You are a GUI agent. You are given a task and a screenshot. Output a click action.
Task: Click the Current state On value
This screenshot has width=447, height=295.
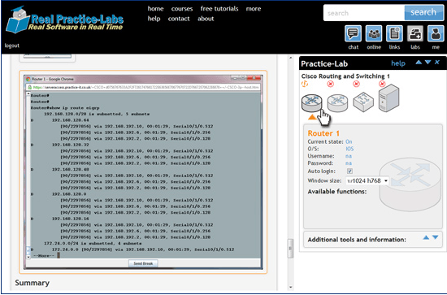coord(349,141)
